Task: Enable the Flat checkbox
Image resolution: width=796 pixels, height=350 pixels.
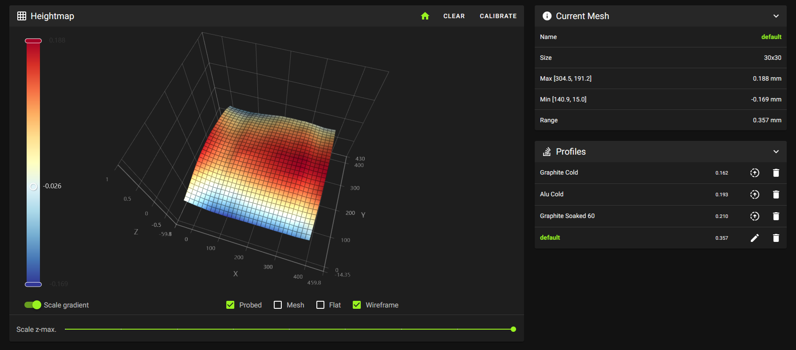Action: click(320, 305)
